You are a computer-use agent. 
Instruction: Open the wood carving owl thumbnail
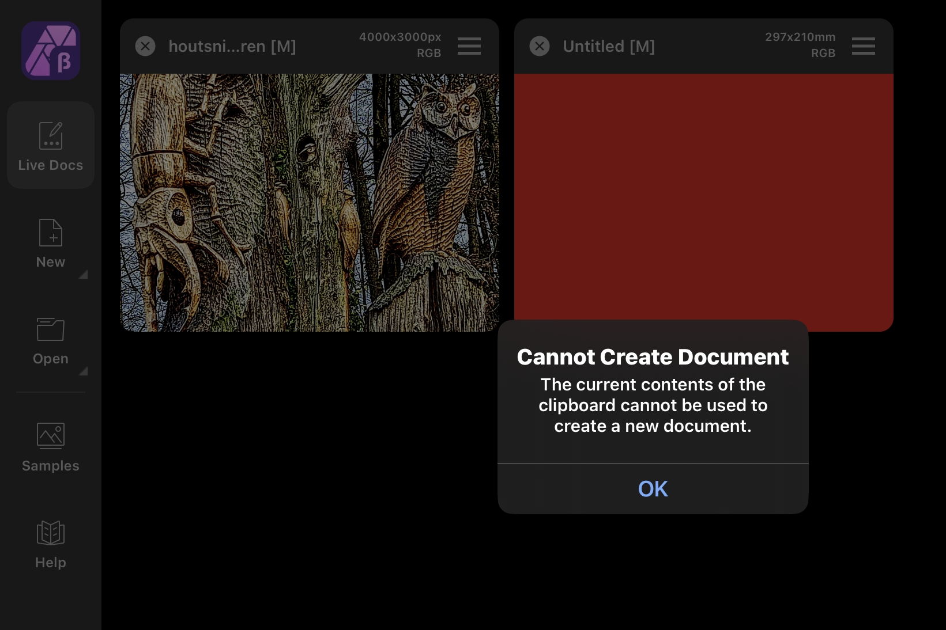coord(310,202)
